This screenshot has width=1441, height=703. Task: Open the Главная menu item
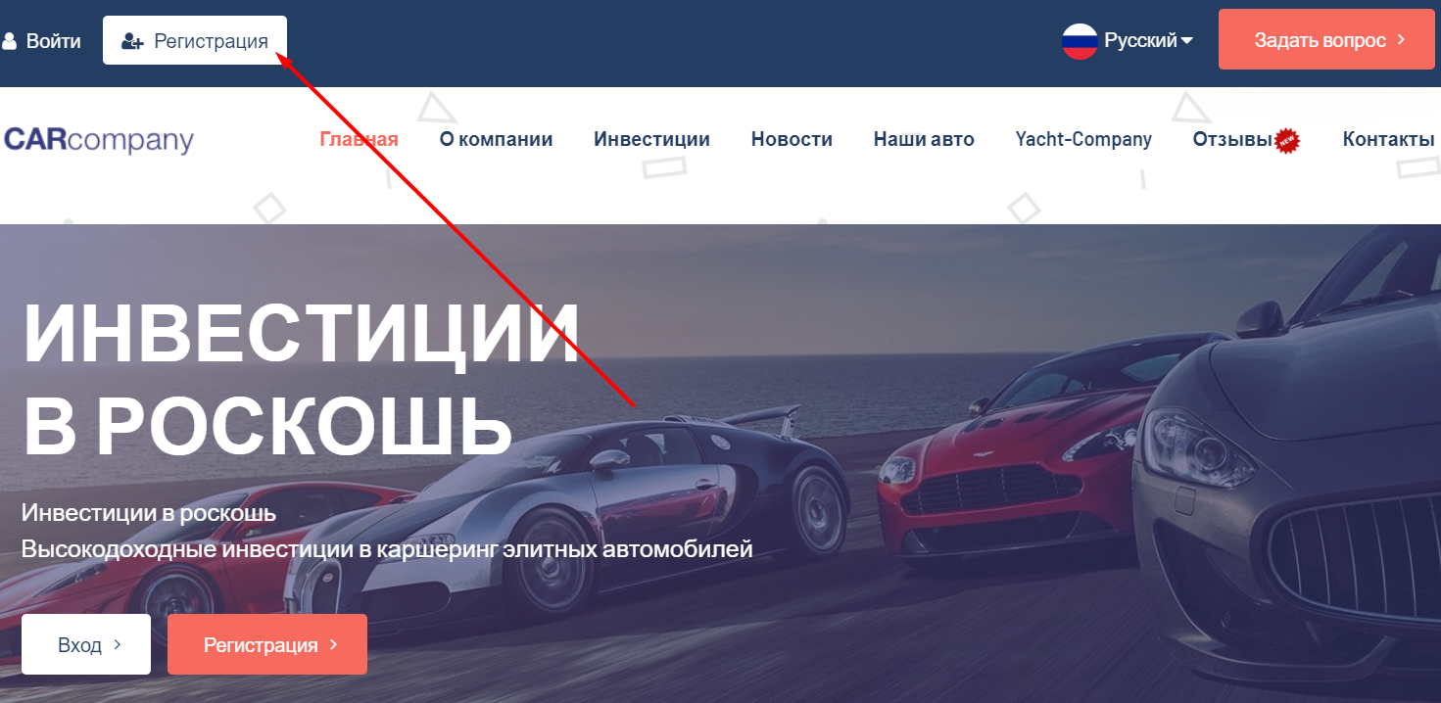[360, 139]
